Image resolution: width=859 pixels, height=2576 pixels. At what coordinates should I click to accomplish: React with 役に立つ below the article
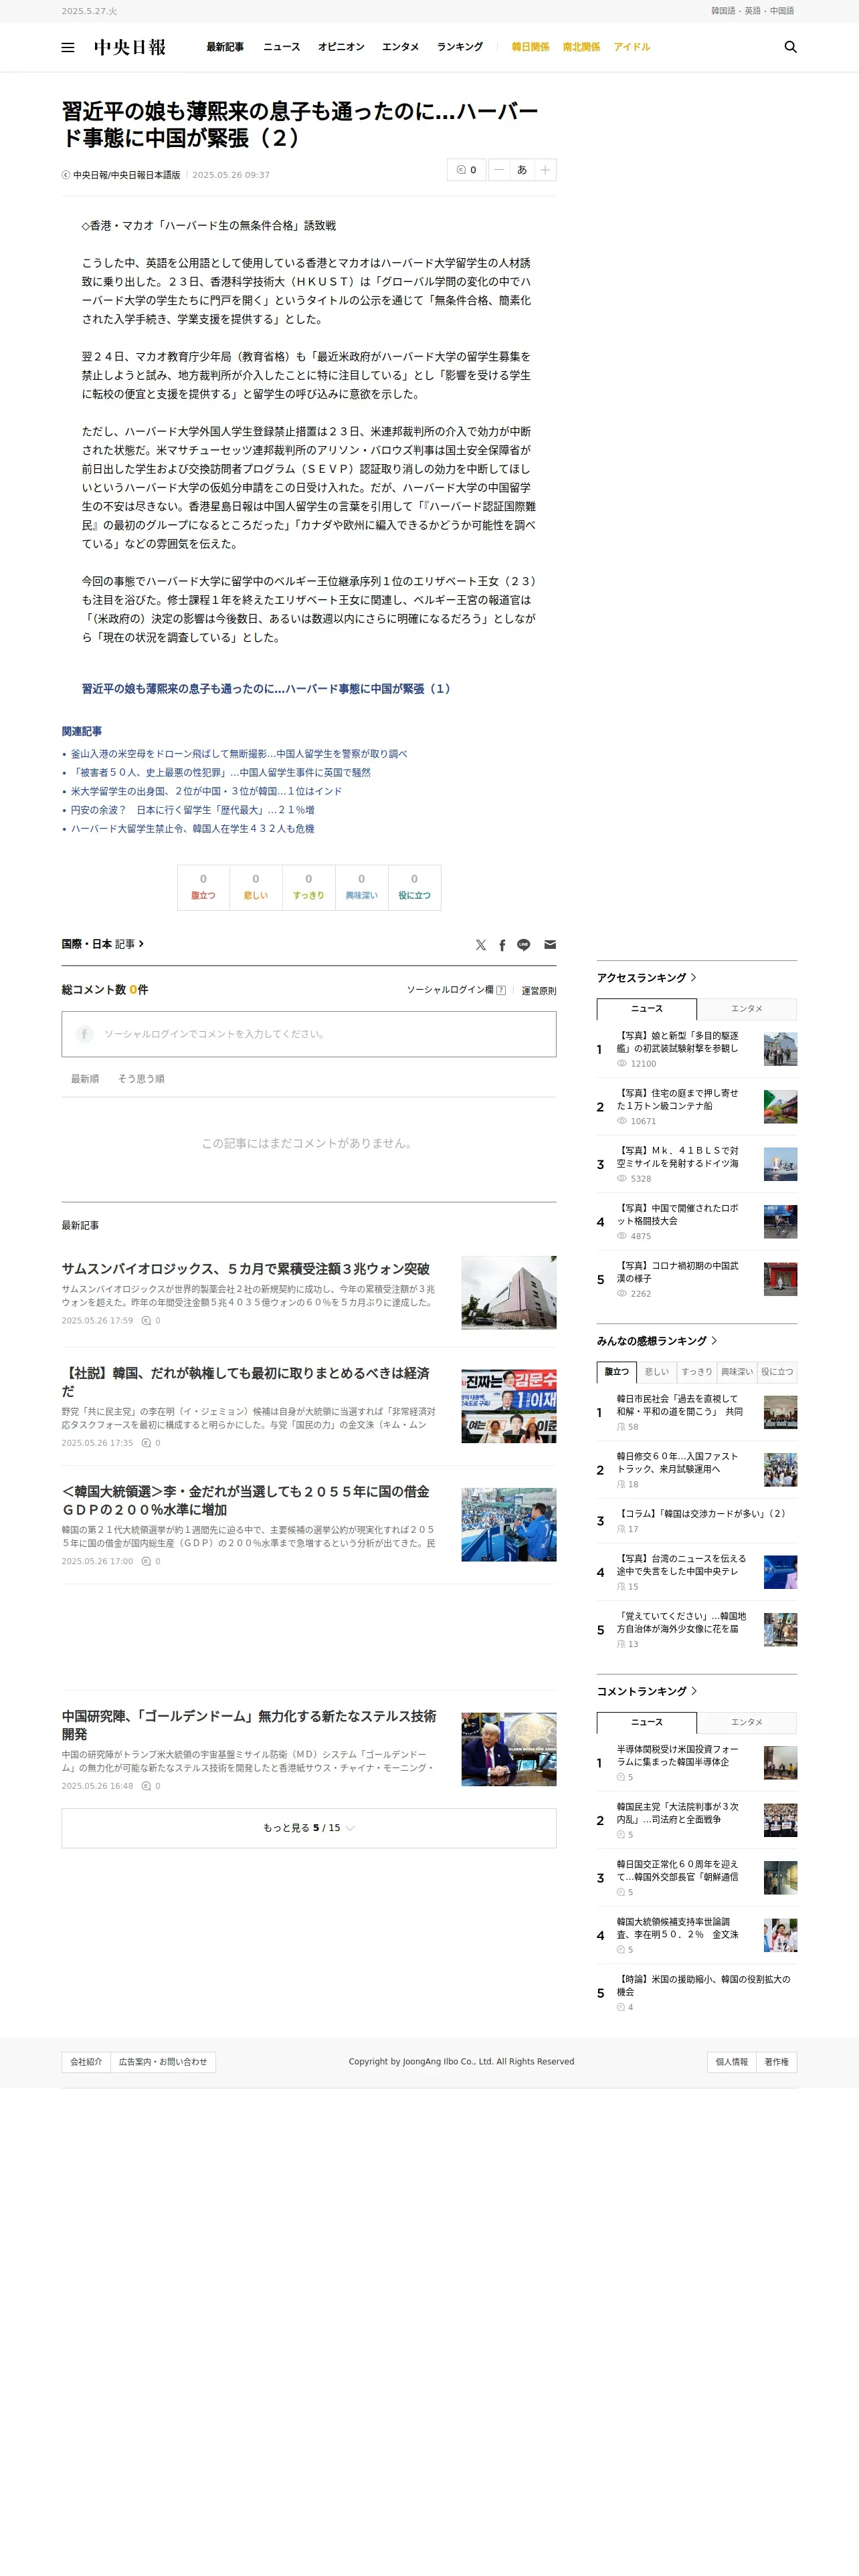(414, 887)
